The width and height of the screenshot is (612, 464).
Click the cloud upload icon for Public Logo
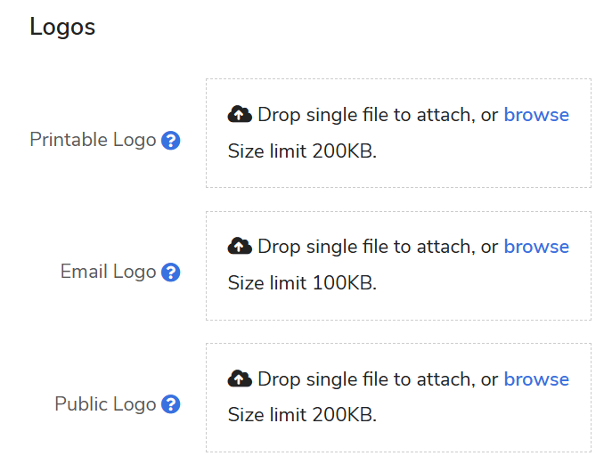coord(239,379)
